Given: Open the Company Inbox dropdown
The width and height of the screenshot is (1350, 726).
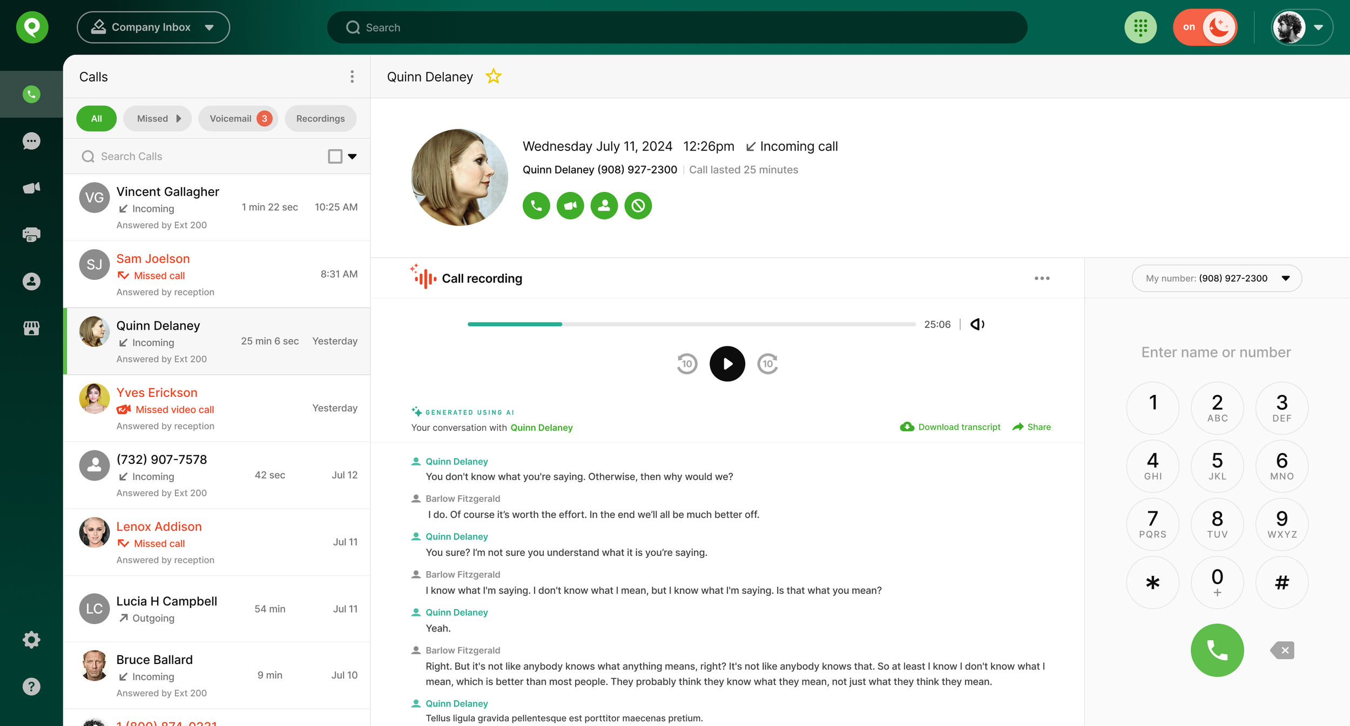Looking at the screenshot, I should [153, 27].
